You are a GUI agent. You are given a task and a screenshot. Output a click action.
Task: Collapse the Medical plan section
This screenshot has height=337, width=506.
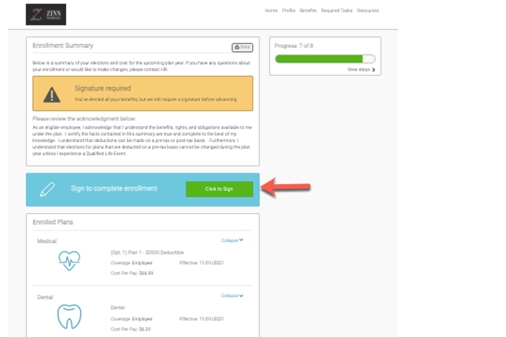click(232, 240)
